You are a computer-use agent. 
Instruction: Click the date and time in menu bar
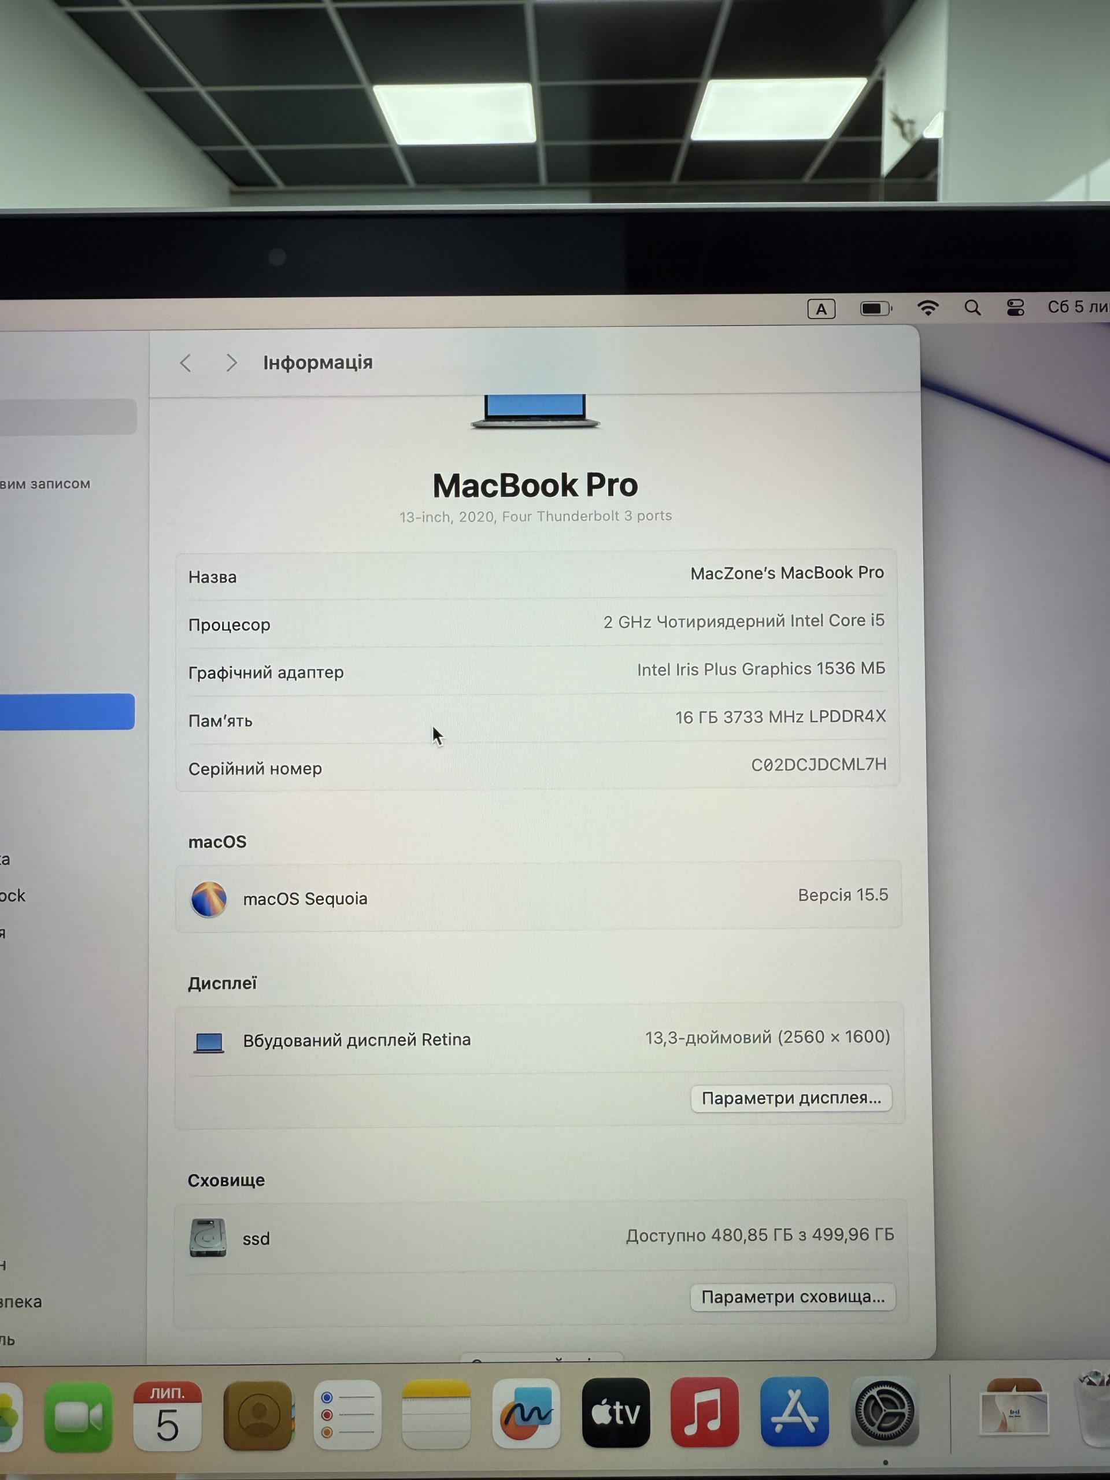coord(1078,307)
